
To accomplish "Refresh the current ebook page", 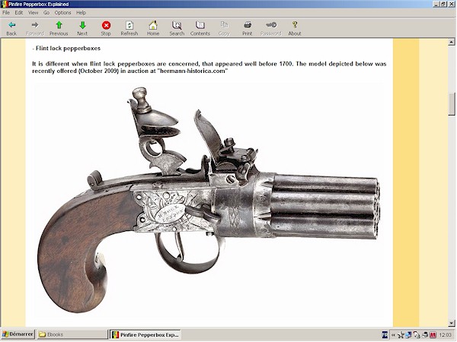I will click(129, 28).
